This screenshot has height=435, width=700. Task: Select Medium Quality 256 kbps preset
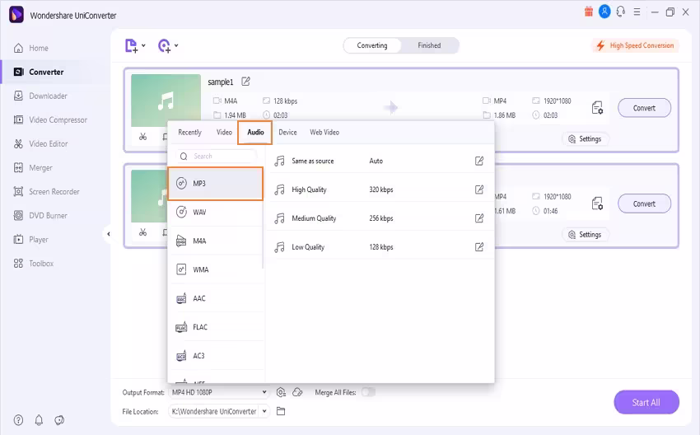pyautogui.click(x=380, y=218)
